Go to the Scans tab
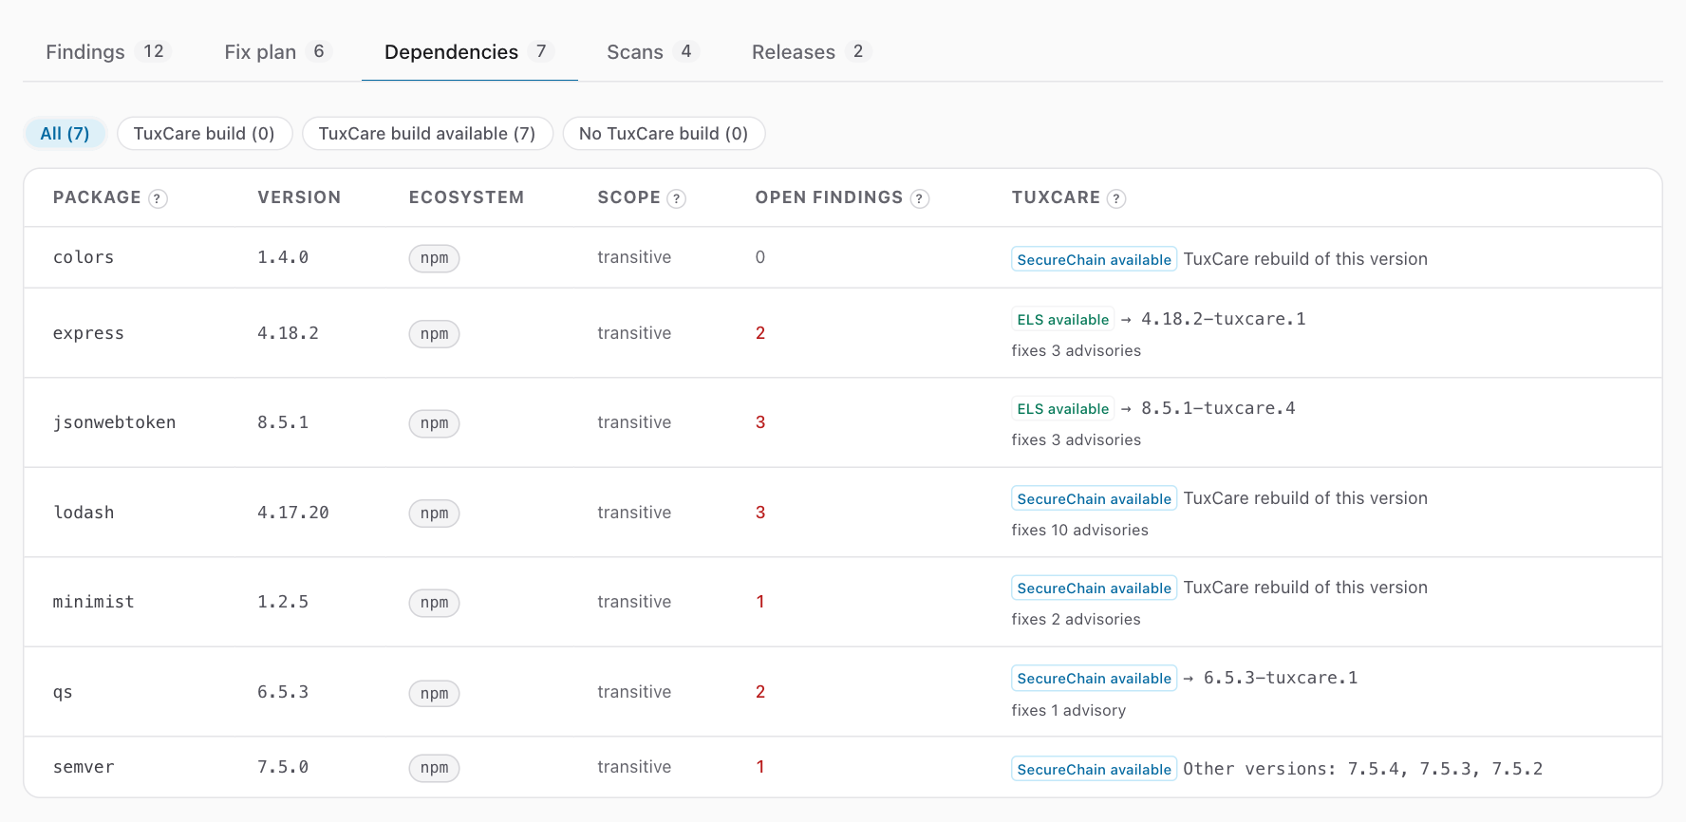 pos(653,52)
